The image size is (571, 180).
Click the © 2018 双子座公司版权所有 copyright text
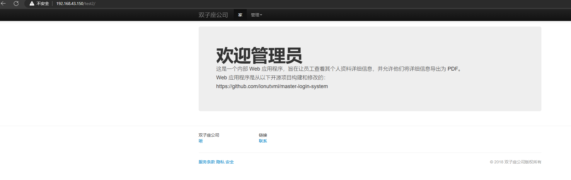point(516,162)
